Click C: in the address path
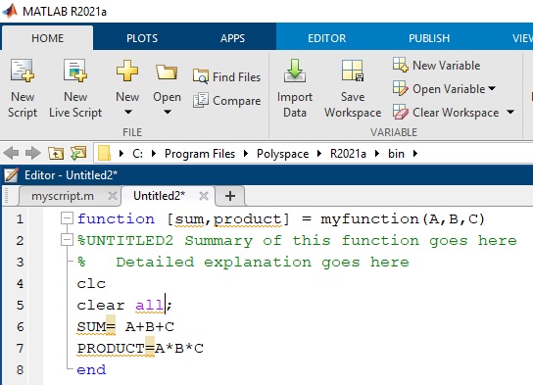This screenshot has height=385, width=533. click(x=137, y=154)
